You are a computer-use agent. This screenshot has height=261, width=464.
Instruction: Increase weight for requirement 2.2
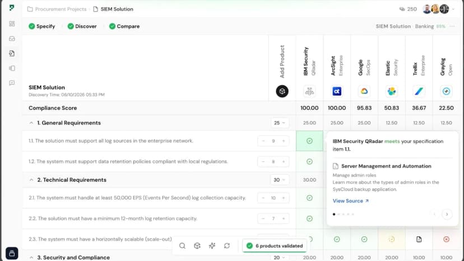[284, 218]
